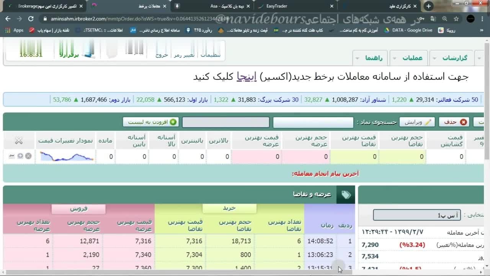490x276 pixels.
Task: Bookmark this page with the star icon
Action: (x=456, y=18)
